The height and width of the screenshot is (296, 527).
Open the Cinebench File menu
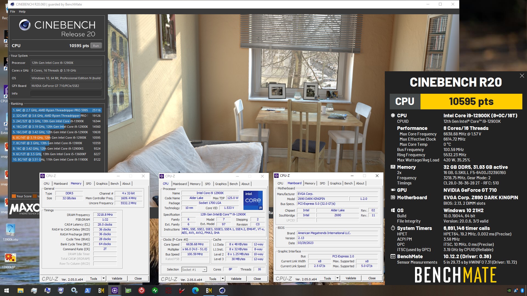(13, 12)
